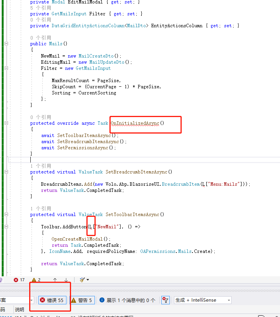This screenshot has height=317, width=280.
Task: Open the references CodeLens above Mails() constructor
Action: [41, 38]
